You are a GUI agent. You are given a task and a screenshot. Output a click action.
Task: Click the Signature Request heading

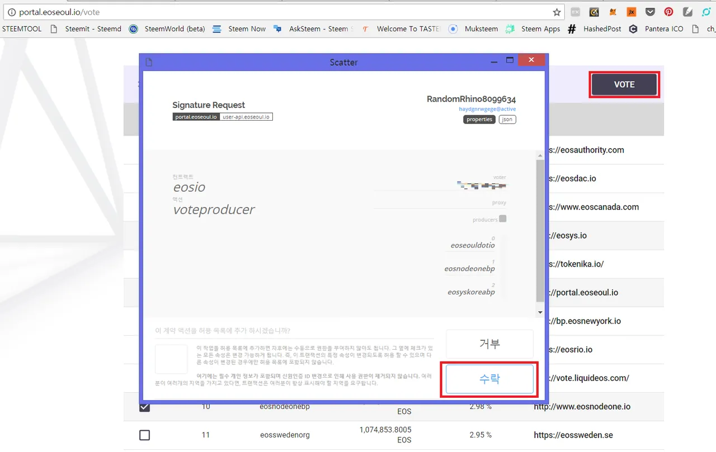(209, 105)
